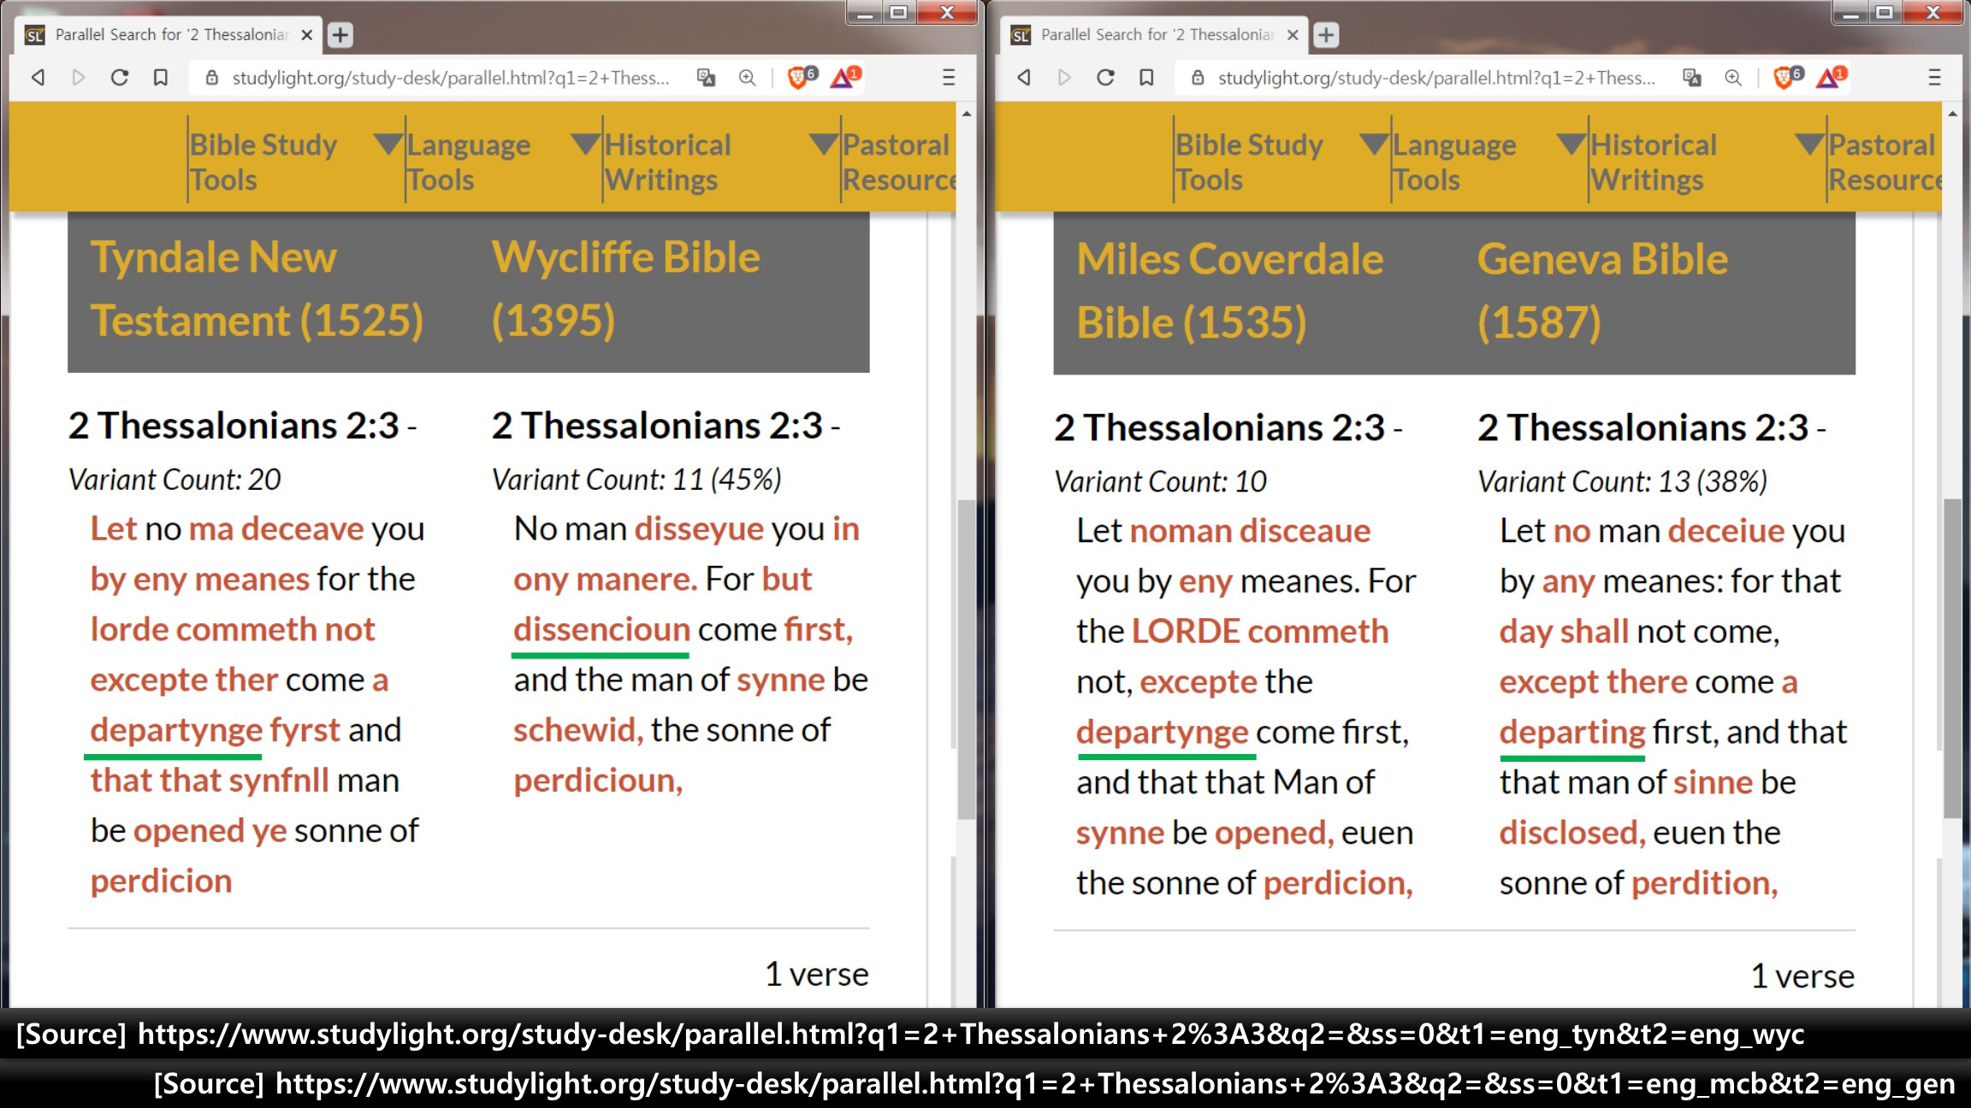Click the translate icon in the right browser
The width and height of the screenshot is (1971, 1108).
(x=1691, y=78)
